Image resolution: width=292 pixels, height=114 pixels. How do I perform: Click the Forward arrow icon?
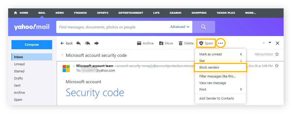96,43
